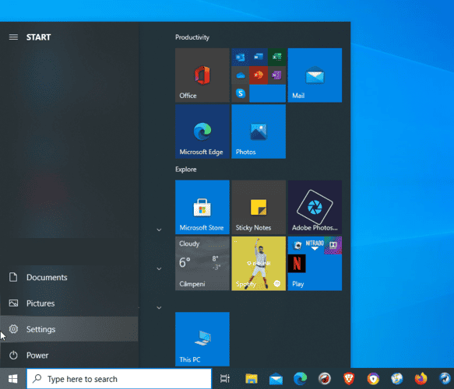The width and height of the screenshot is (454, 389).
Task: Click the Windows Start button
Action: tap(12, 379)
